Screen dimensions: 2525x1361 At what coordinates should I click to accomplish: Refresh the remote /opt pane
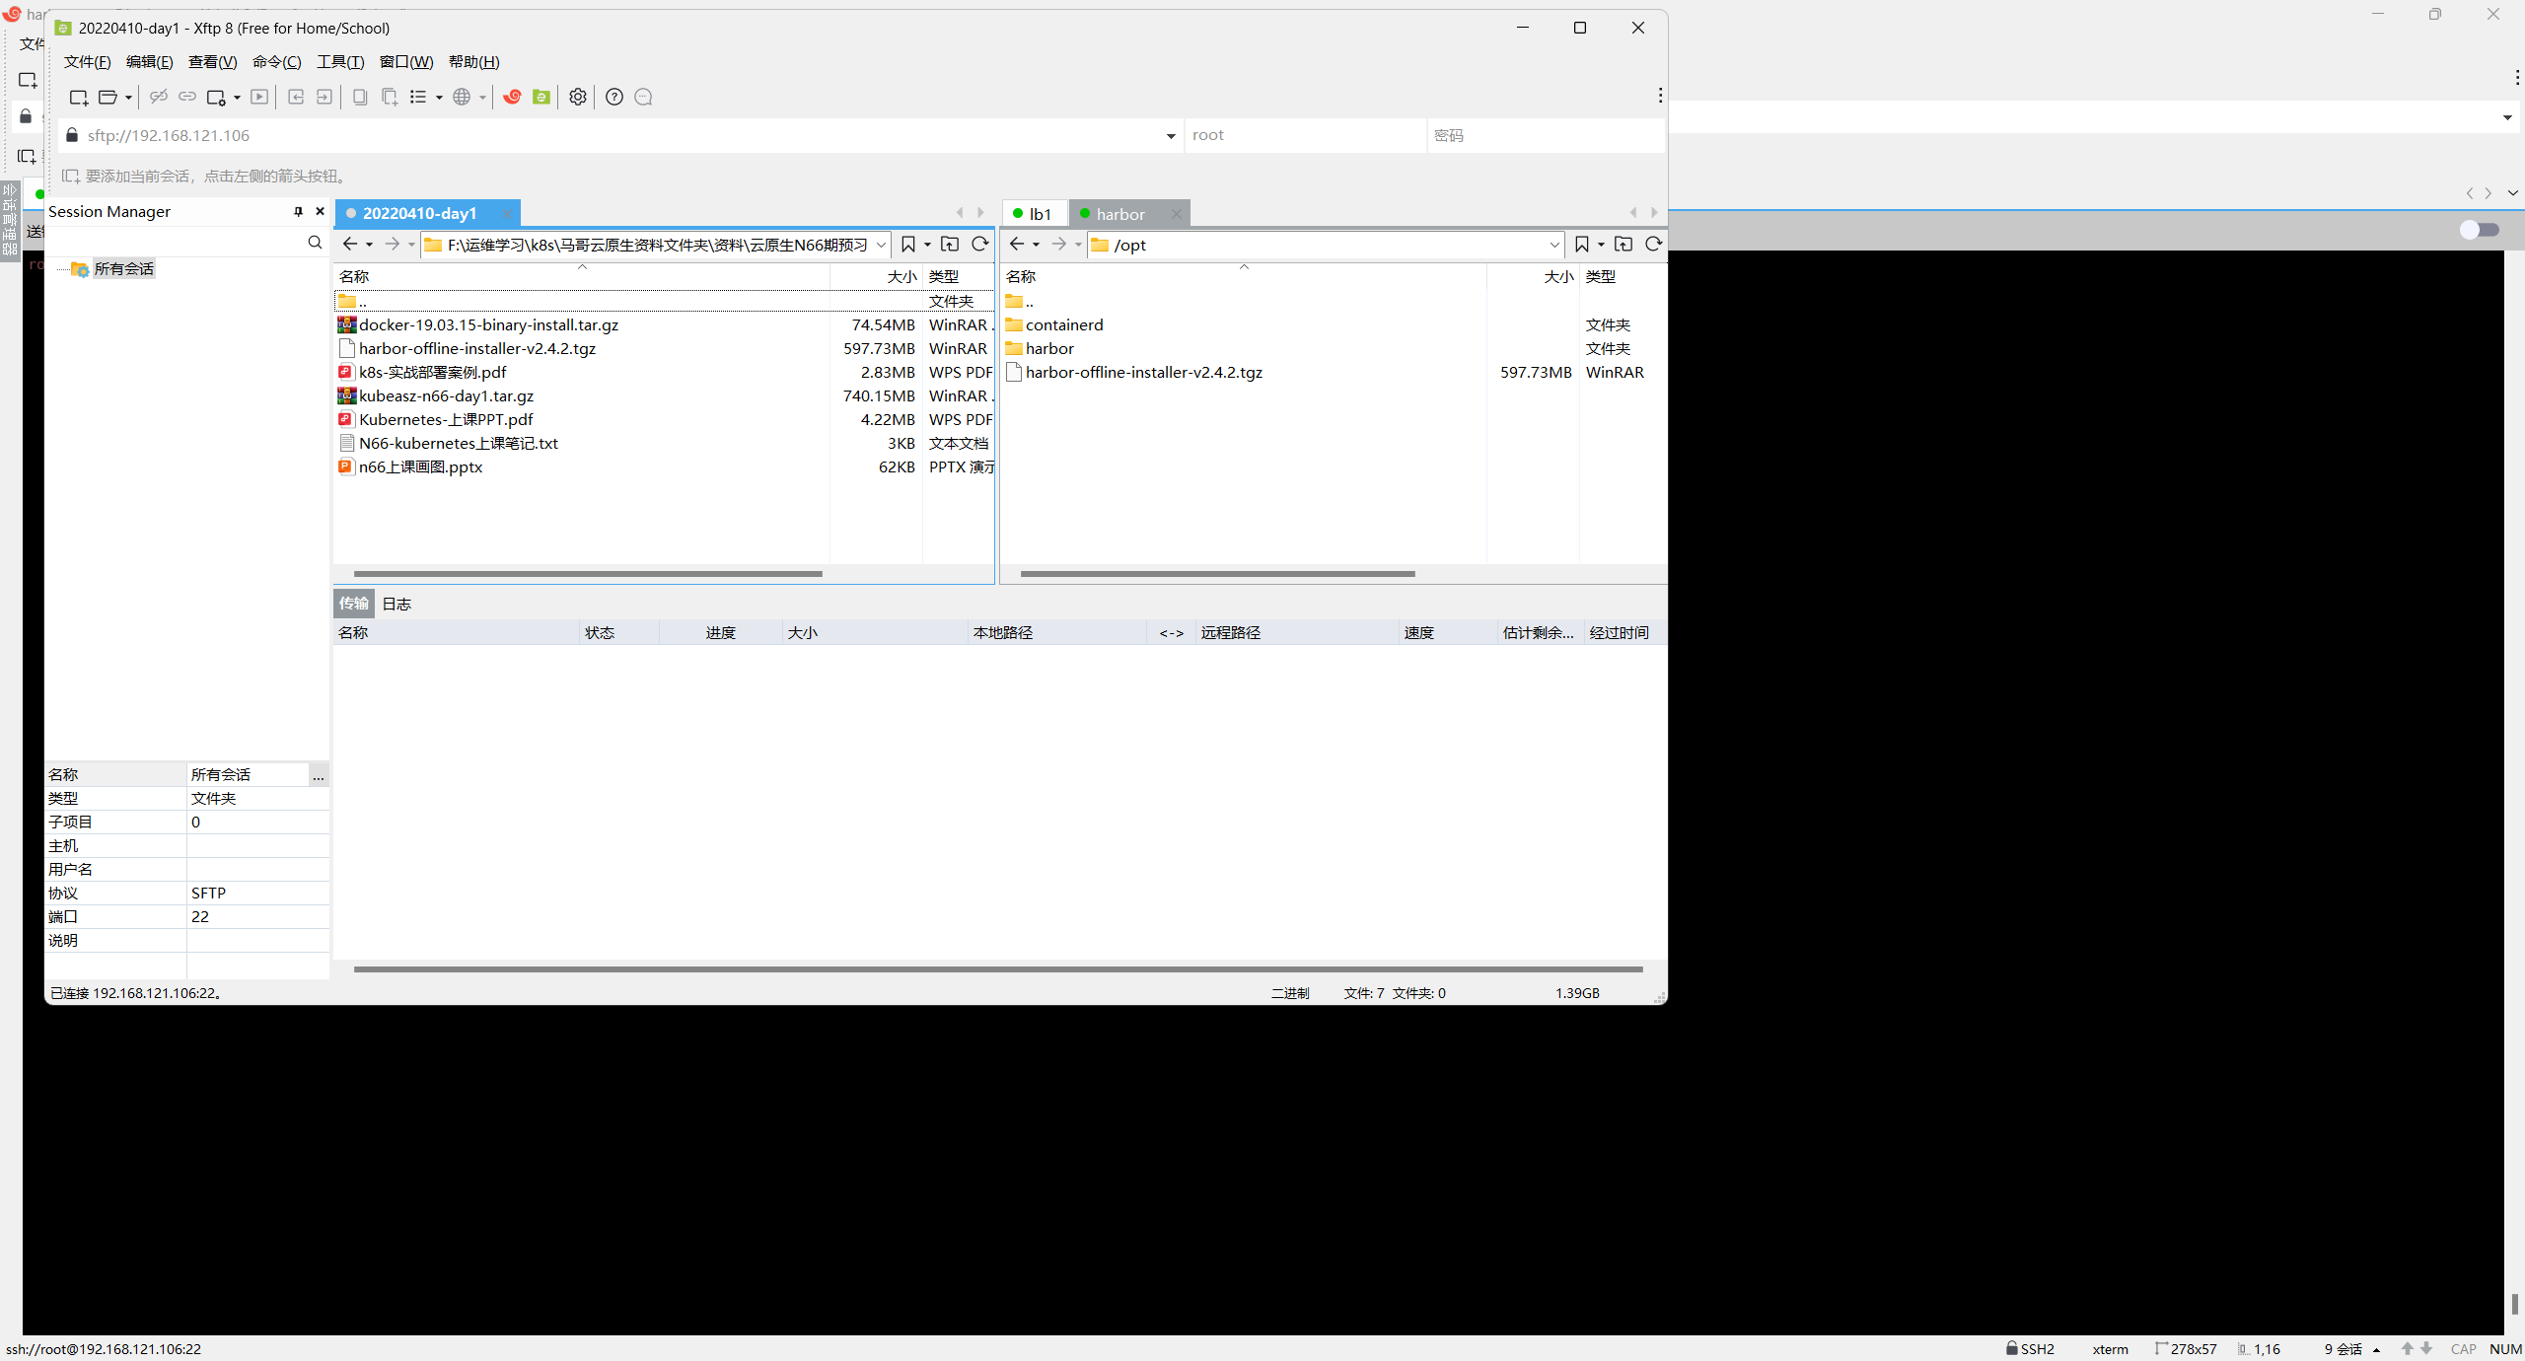point(1654,245)
